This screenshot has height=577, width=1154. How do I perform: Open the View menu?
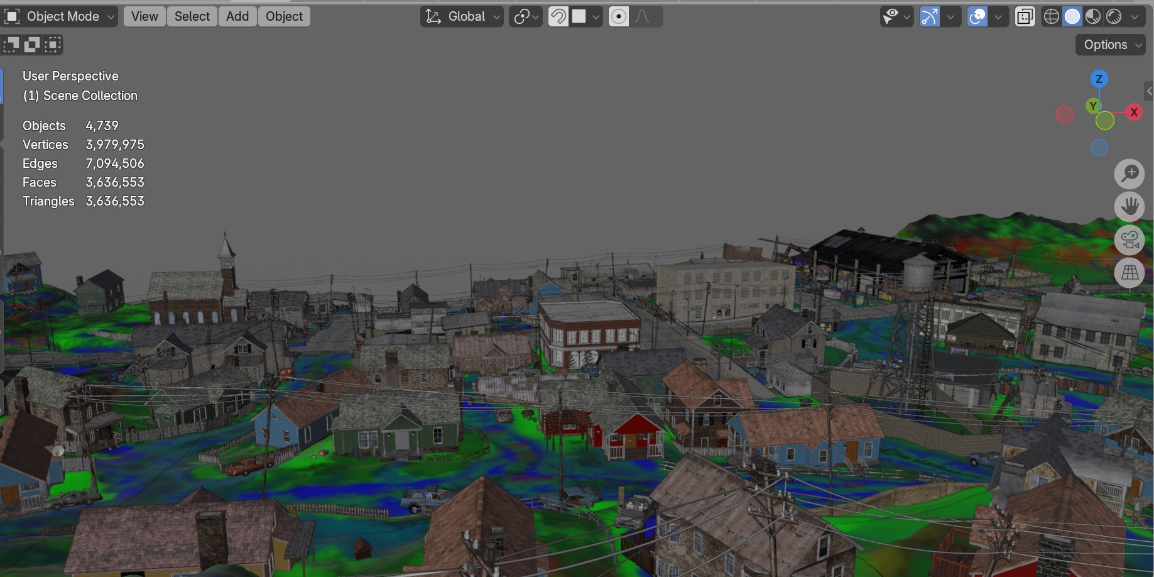click(144, 16)
